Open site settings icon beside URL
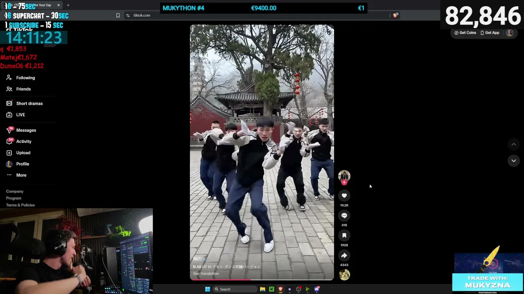The height and width of the screenshot is (294, 524). pos(128,16)
